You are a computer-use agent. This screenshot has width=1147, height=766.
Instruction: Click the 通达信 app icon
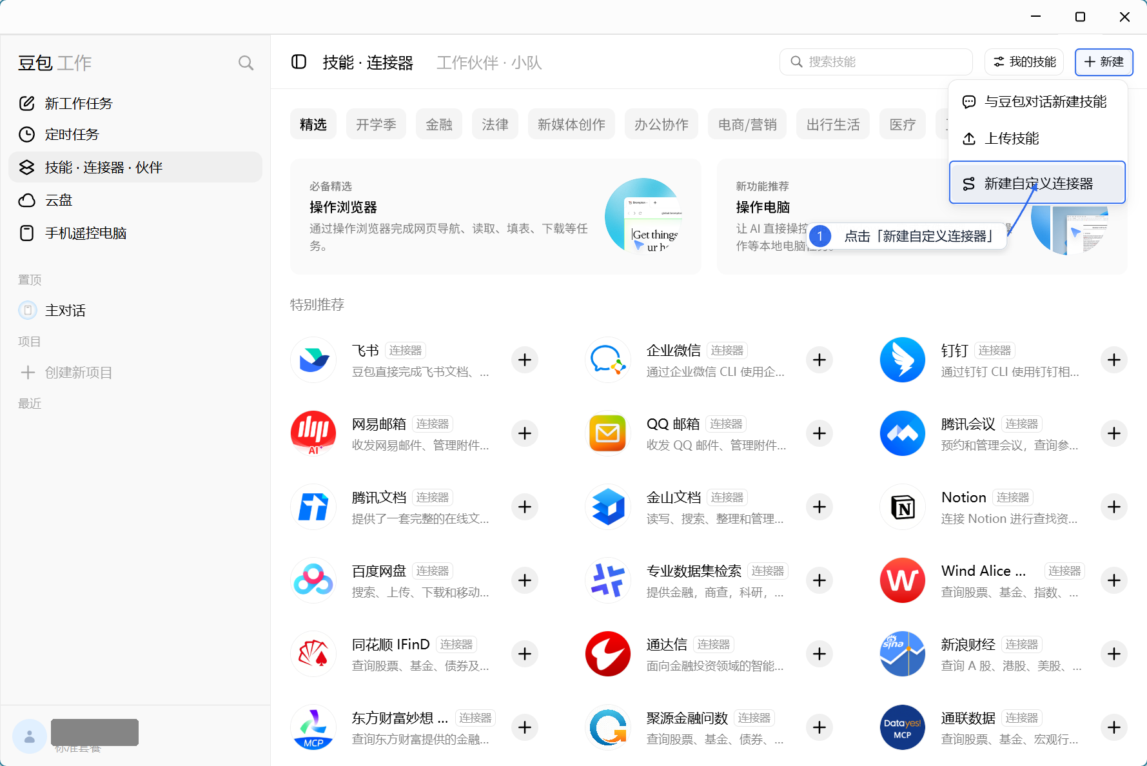click(x=608, y=654)
